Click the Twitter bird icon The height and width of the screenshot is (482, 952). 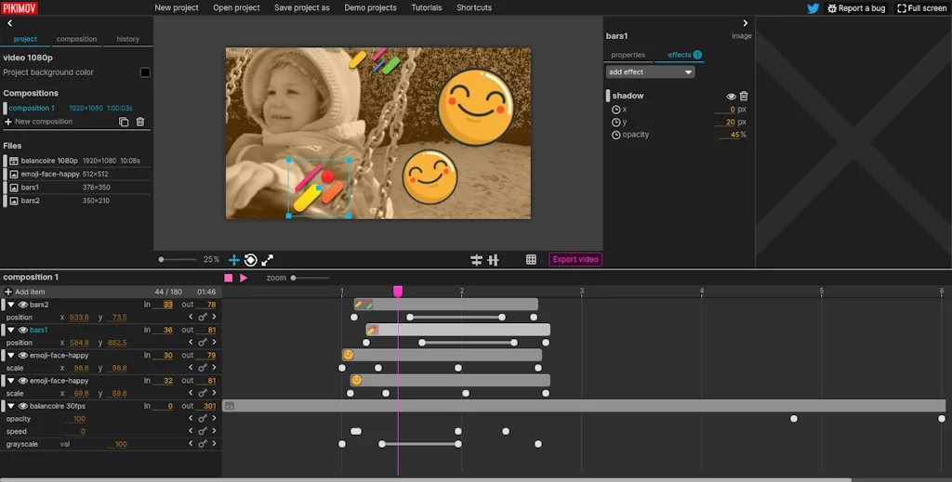coord(813,8)
